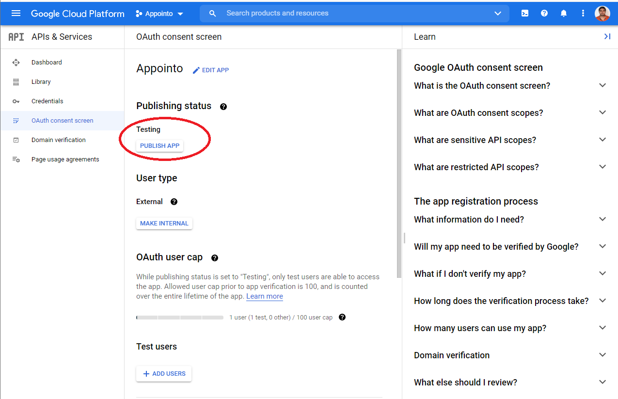Click the 'Test users' heading
This screenshot has height=399, width=618.
(157, 347)
